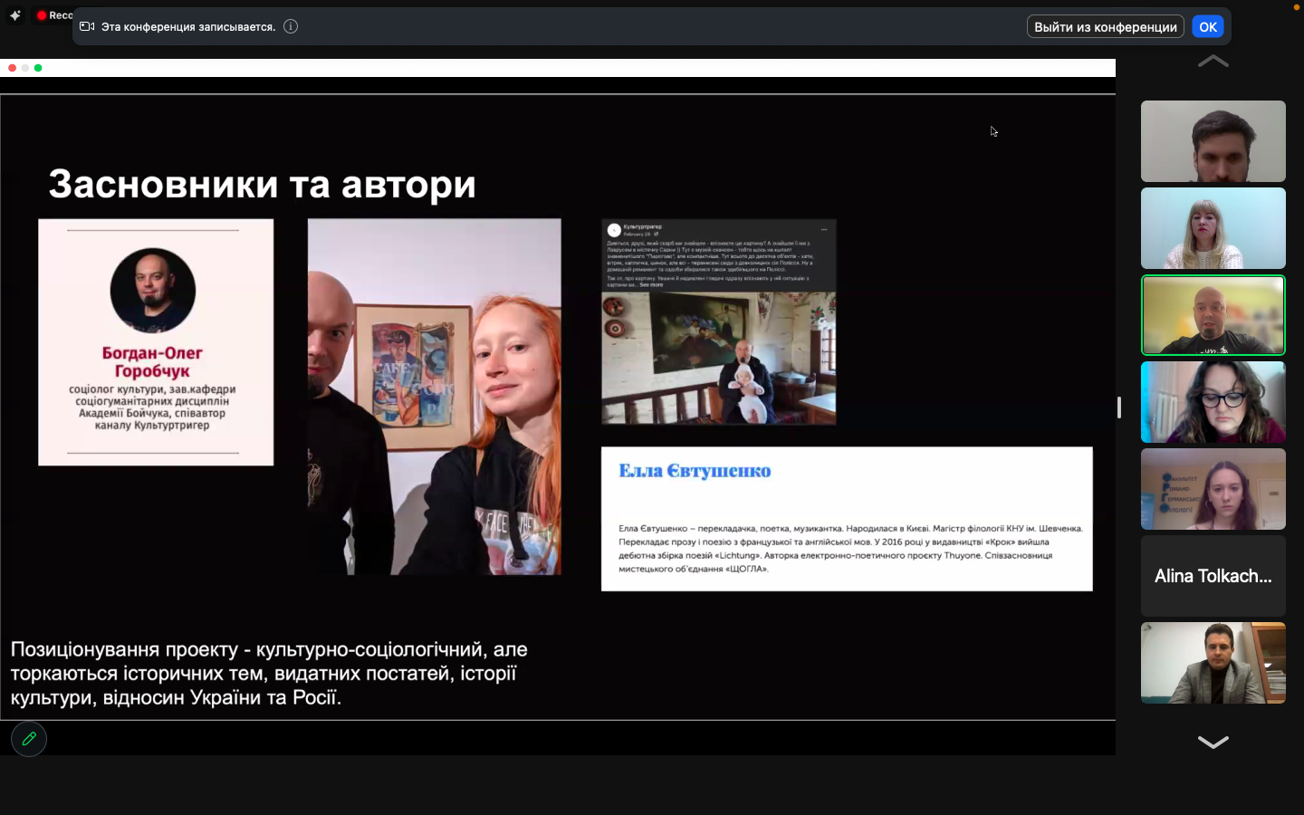The image size is (1304, 815).
Task: Click the camera icon in recording banner
Action: point(87,26)
